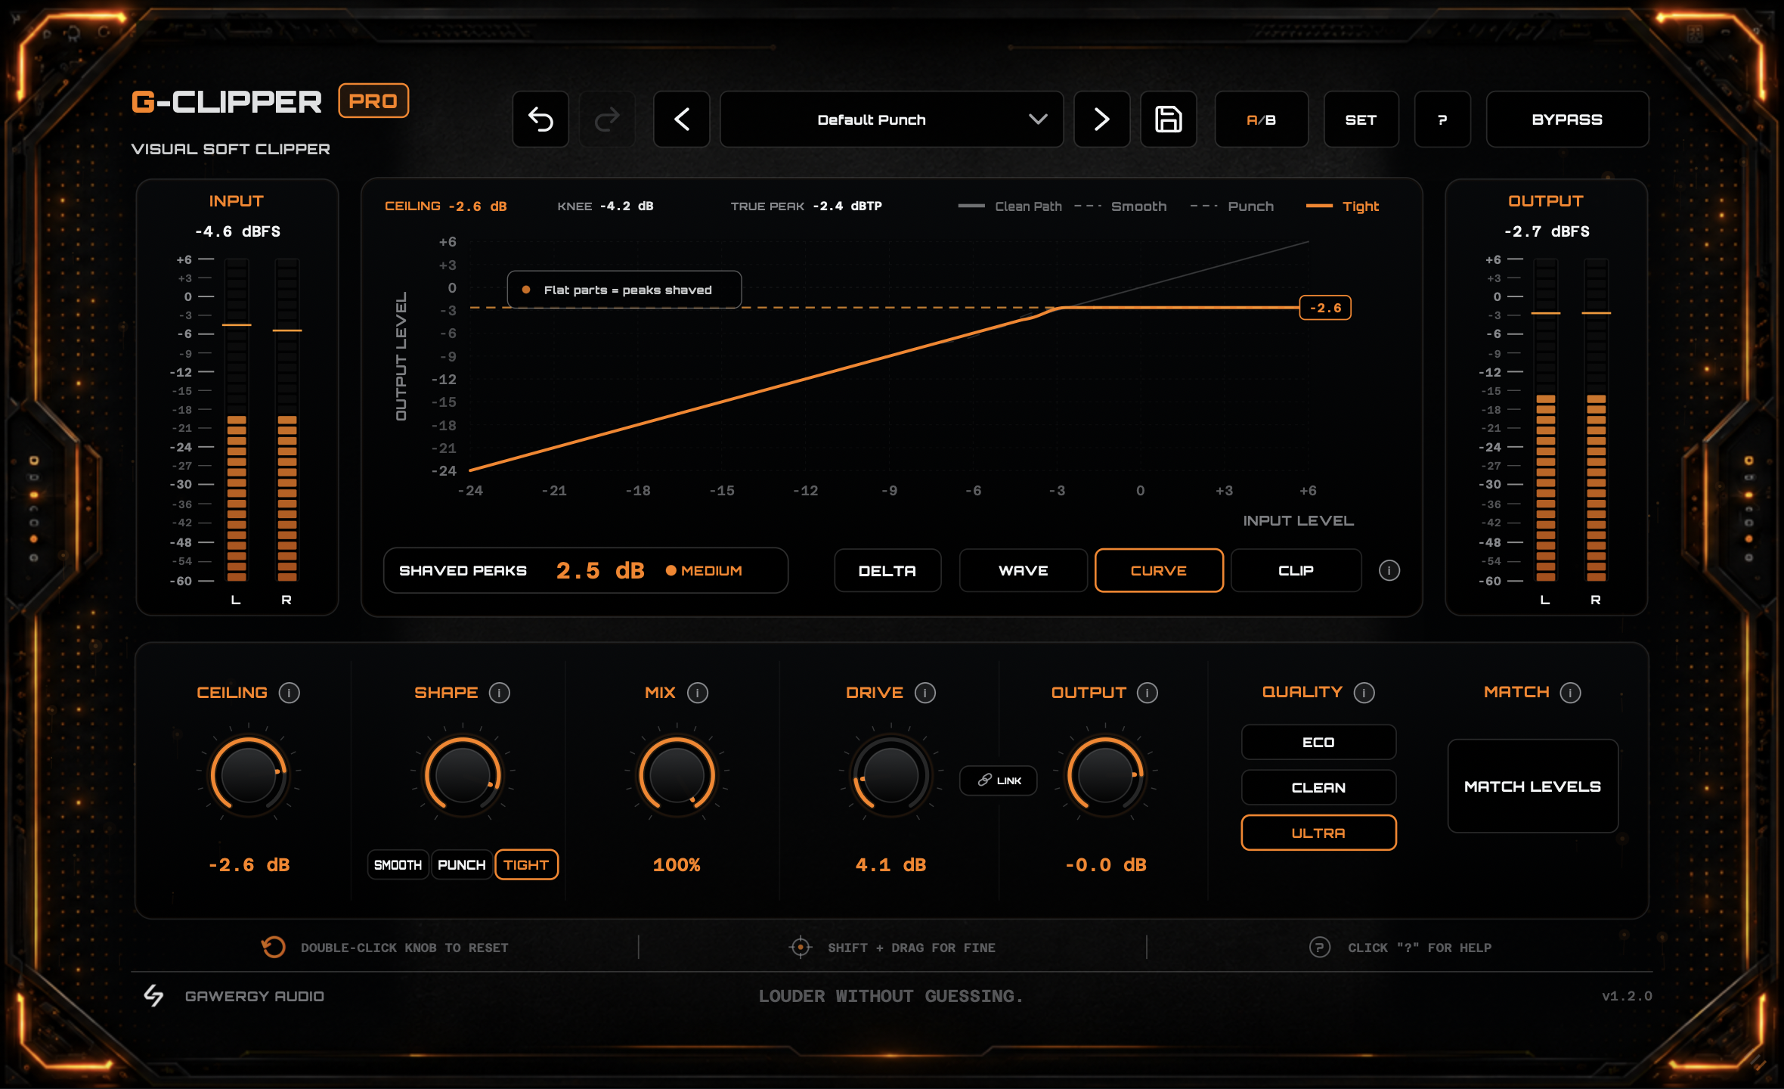Click the Tight legend entry above the graph
Viewport: 1784px width, 1089px height.
pyautogui.click(x=1343, y=206)
